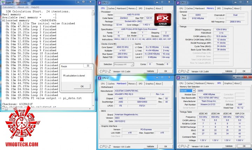Switch to Caches tab in the CPU tab window

tap(111, 8)
